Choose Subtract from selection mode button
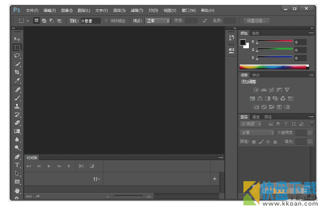This screenshot has height=208, width=320. point(52,20)
